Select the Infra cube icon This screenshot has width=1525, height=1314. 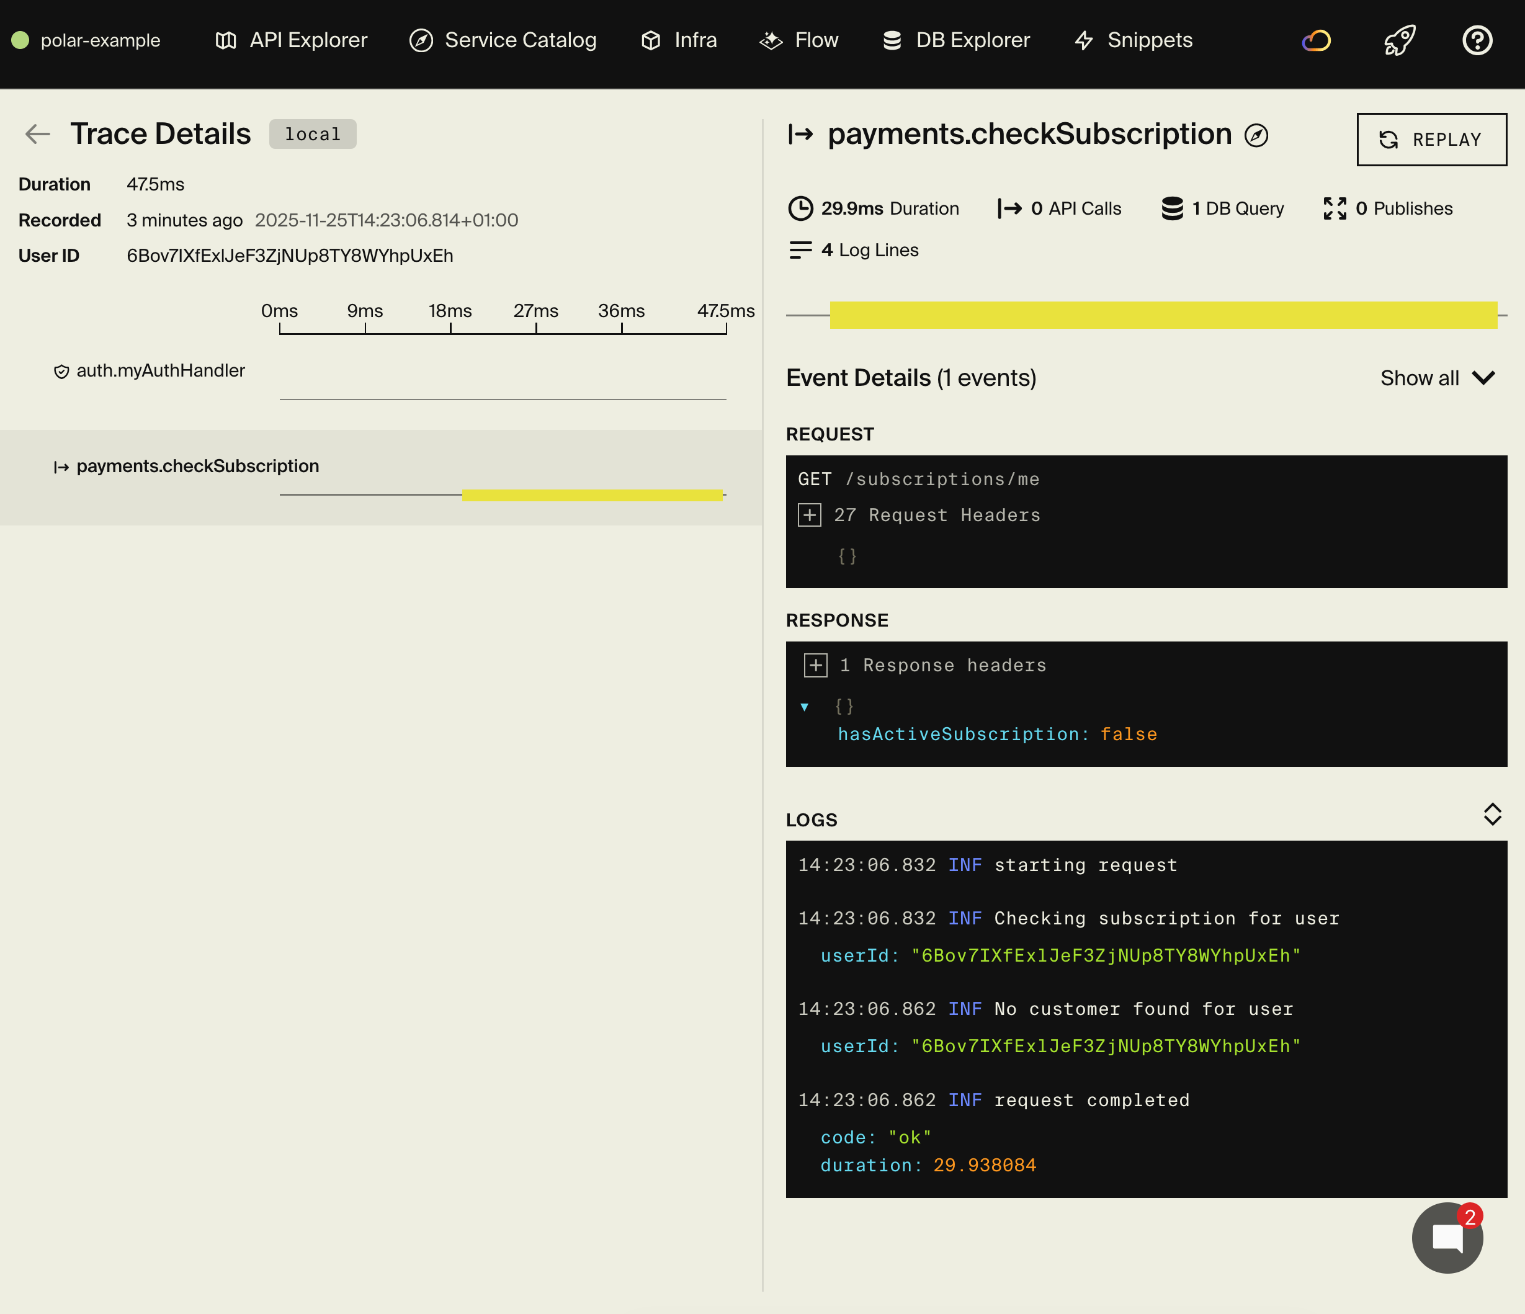click(651, 40)
